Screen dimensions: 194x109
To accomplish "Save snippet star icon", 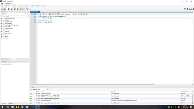I will [75, 14].
